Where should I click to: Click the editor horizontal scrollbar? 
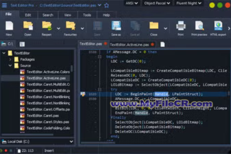pos(98,142)
